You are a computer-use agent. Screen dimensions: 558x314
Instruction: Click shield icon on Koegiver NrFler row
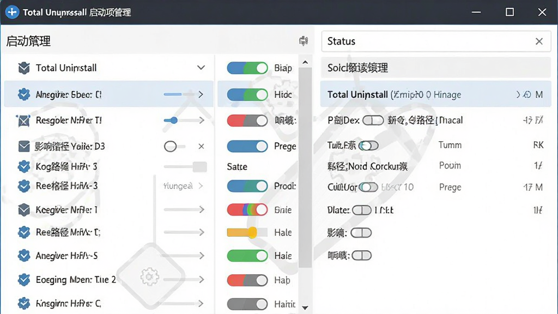(24, 210)
